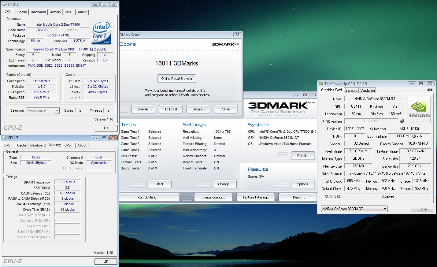Screen dimensions: 437x267
Task: Close the 3DMark Score dialog with X
Action: coord(237,35)
